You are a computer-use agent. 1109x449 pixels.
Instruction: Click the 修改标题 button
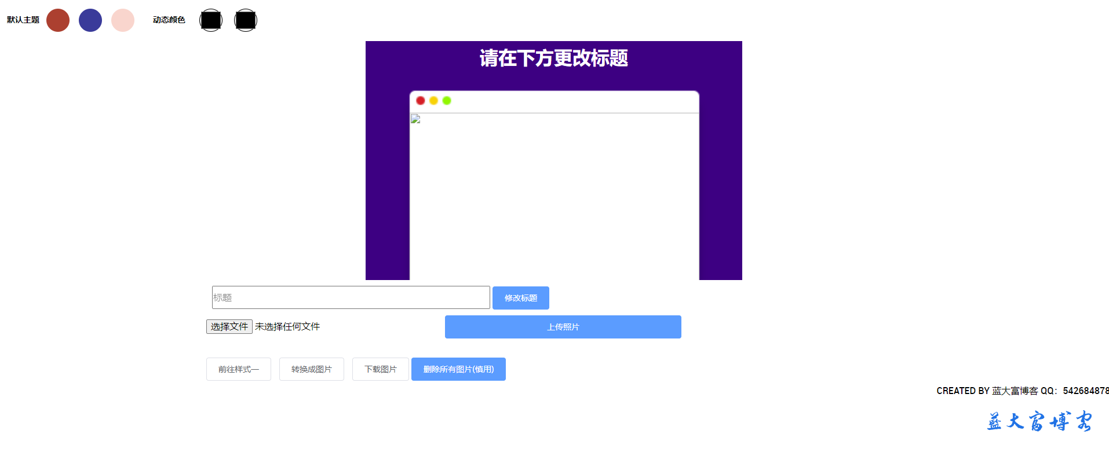coord(521,298)
